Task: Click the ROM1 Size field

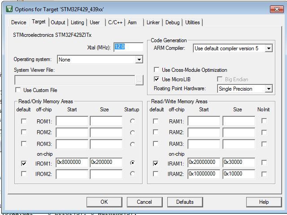Action: click(x=106, y=121)
